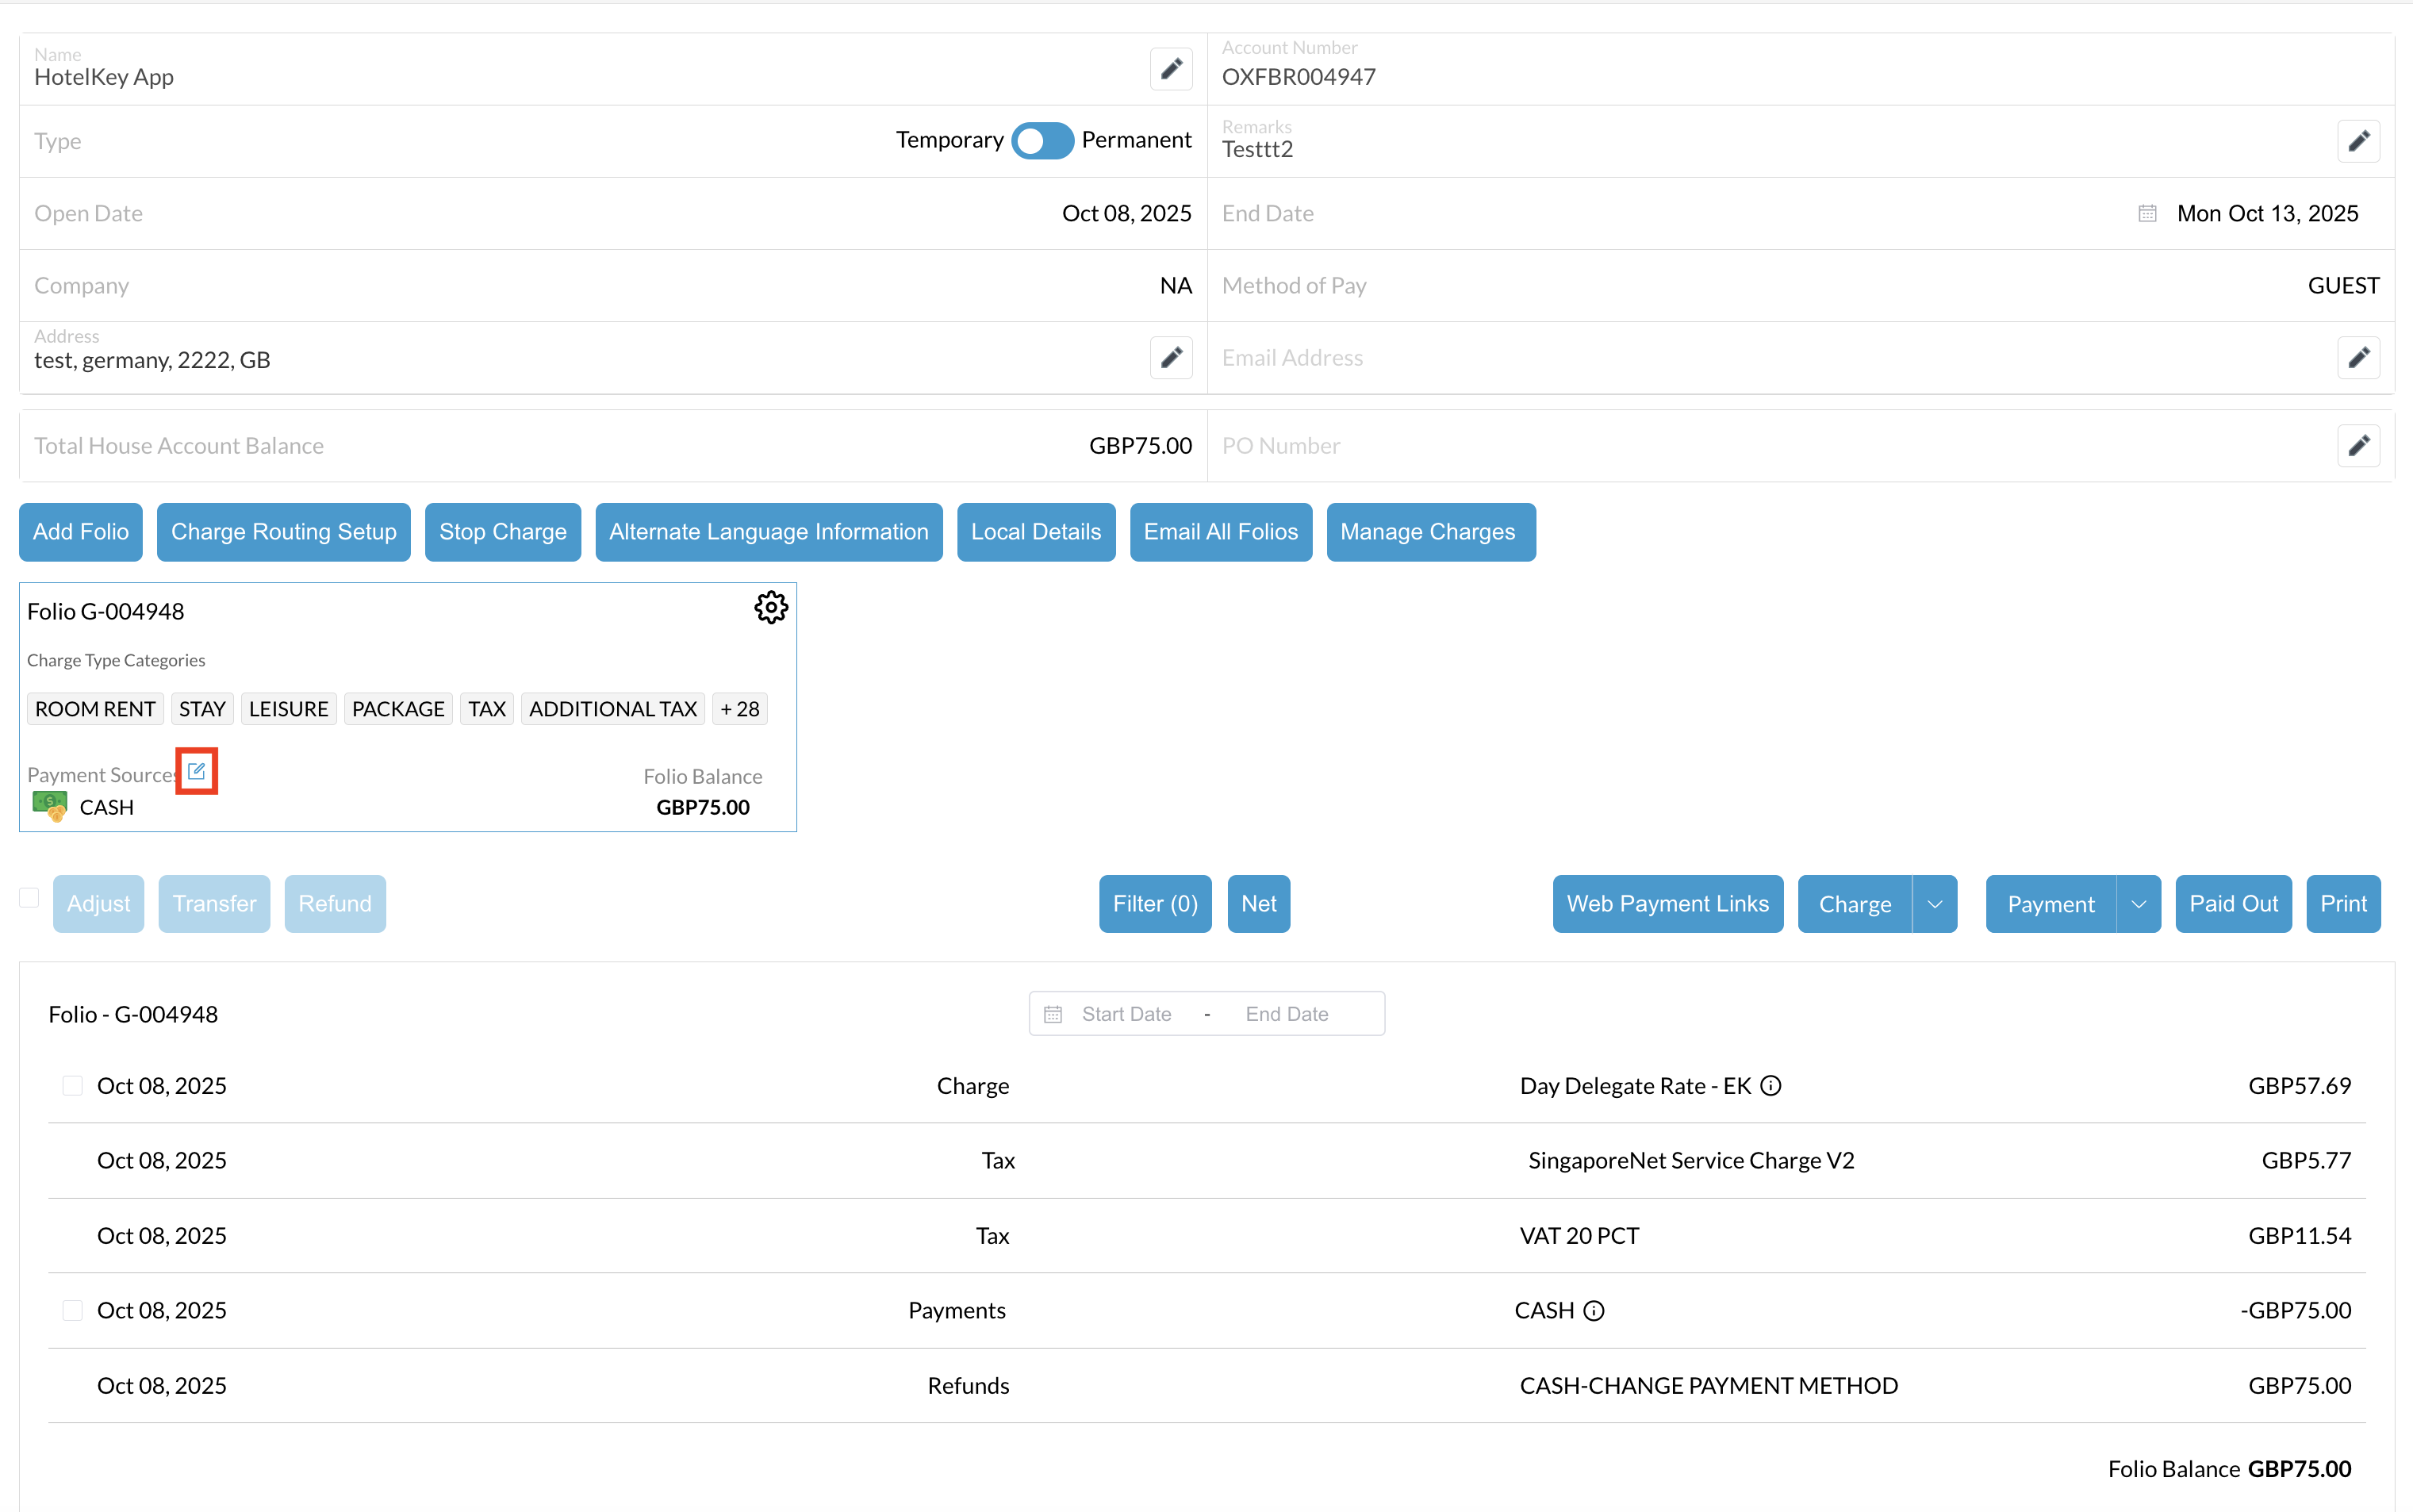Click the pencil icon beside the Name field
The image size is (2413, 1512).
pos(1171,69)
